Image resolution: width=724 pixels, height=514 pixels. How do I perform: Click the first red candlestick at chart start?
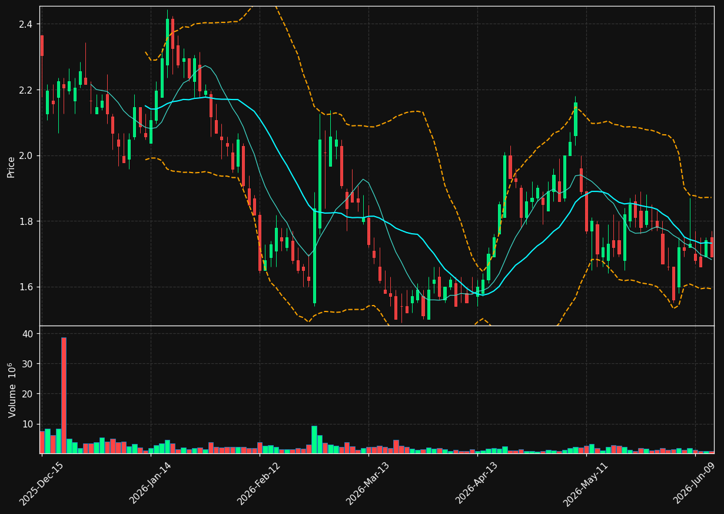[x=42, y=46]
